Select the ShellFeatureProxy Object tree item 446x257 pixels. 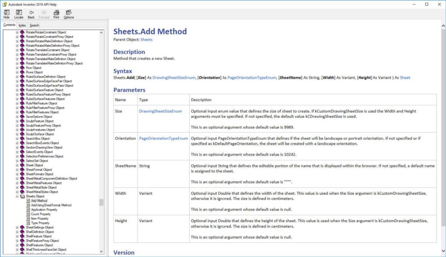pyautogui.click(x=42, y=241)
